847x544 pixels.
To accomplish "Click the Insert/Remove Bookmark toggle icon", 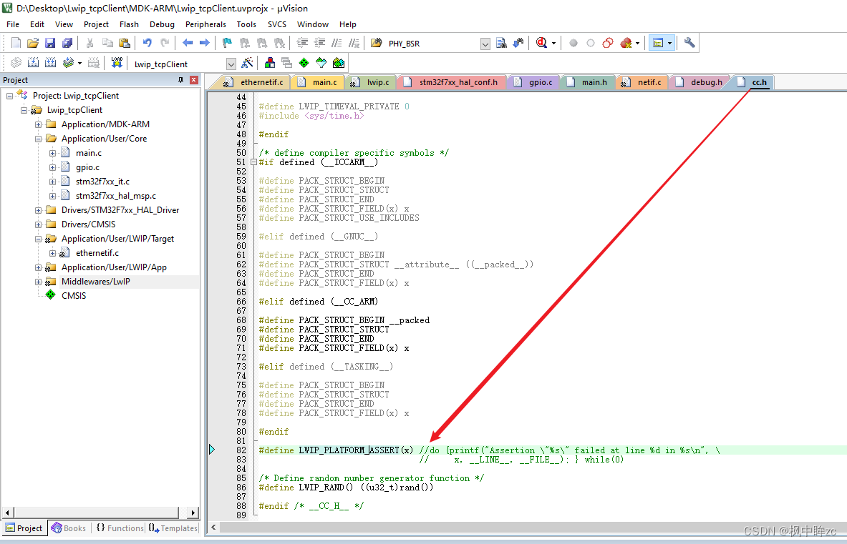I will pyautogui.click(x=226, y=43).
